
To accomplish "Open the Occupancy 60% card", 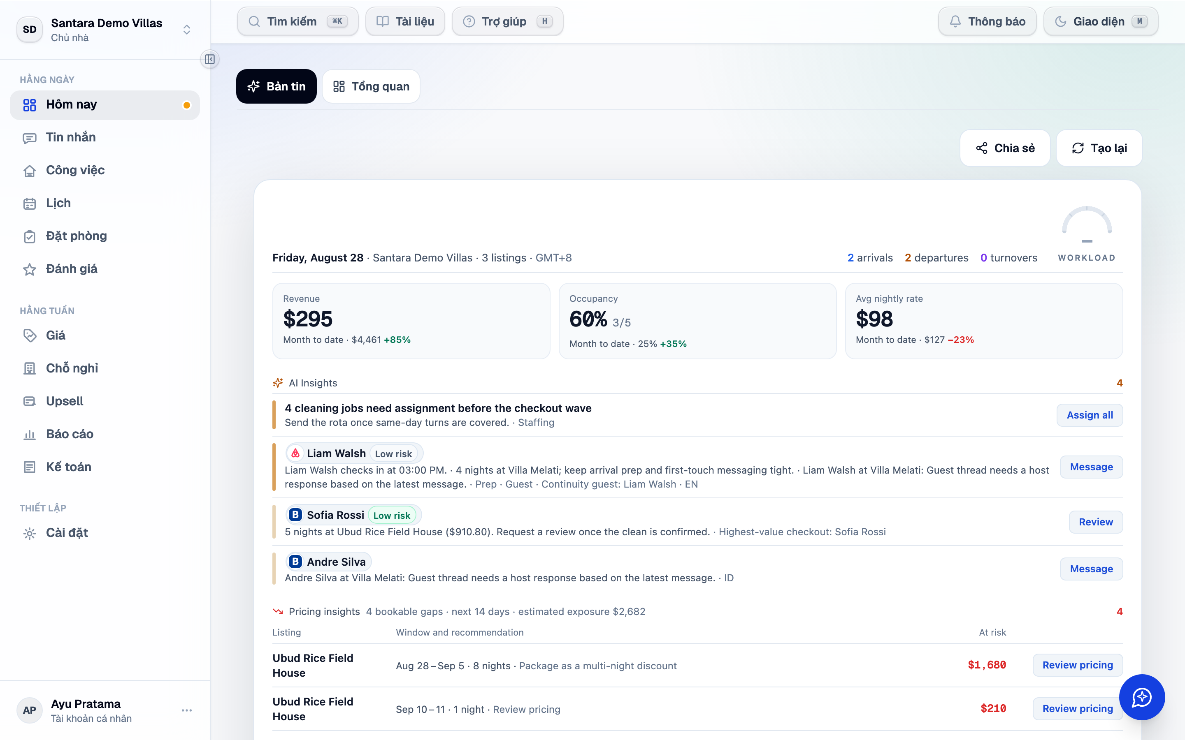I will 698,321.
